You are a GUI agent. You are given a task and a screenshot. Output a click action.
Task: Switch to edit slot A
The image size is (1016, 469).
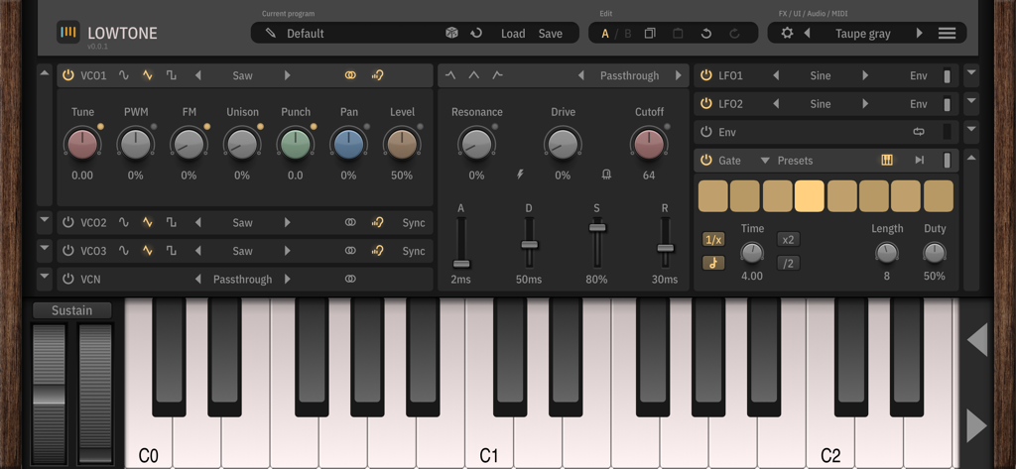(x=605, y=34)
